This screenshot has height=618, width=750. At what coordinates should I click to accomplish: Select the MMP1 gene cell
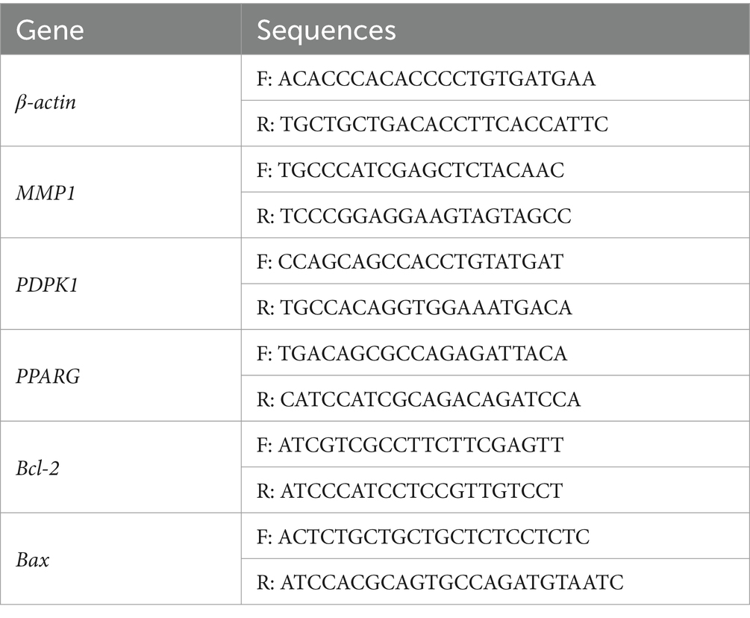[x=121, y=193]
